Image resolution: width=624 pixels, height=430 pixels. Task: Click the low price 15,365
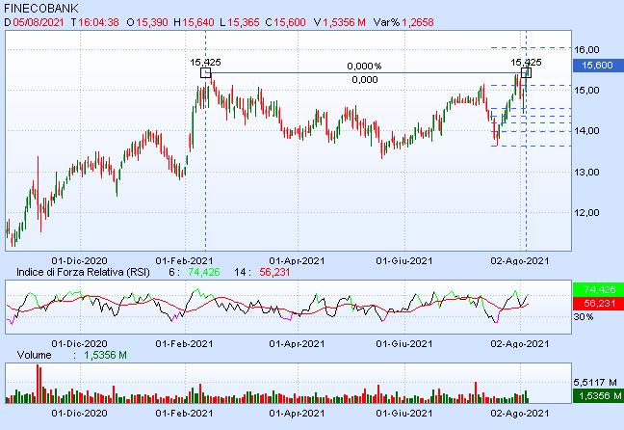pos(244,22)
